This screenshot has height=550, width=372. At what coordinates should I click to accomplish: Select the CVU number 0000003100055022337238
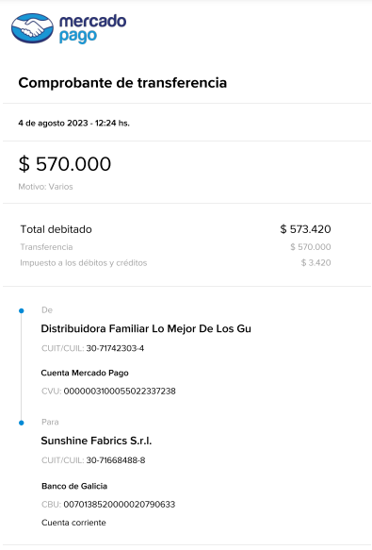click(x=120, y=392)
